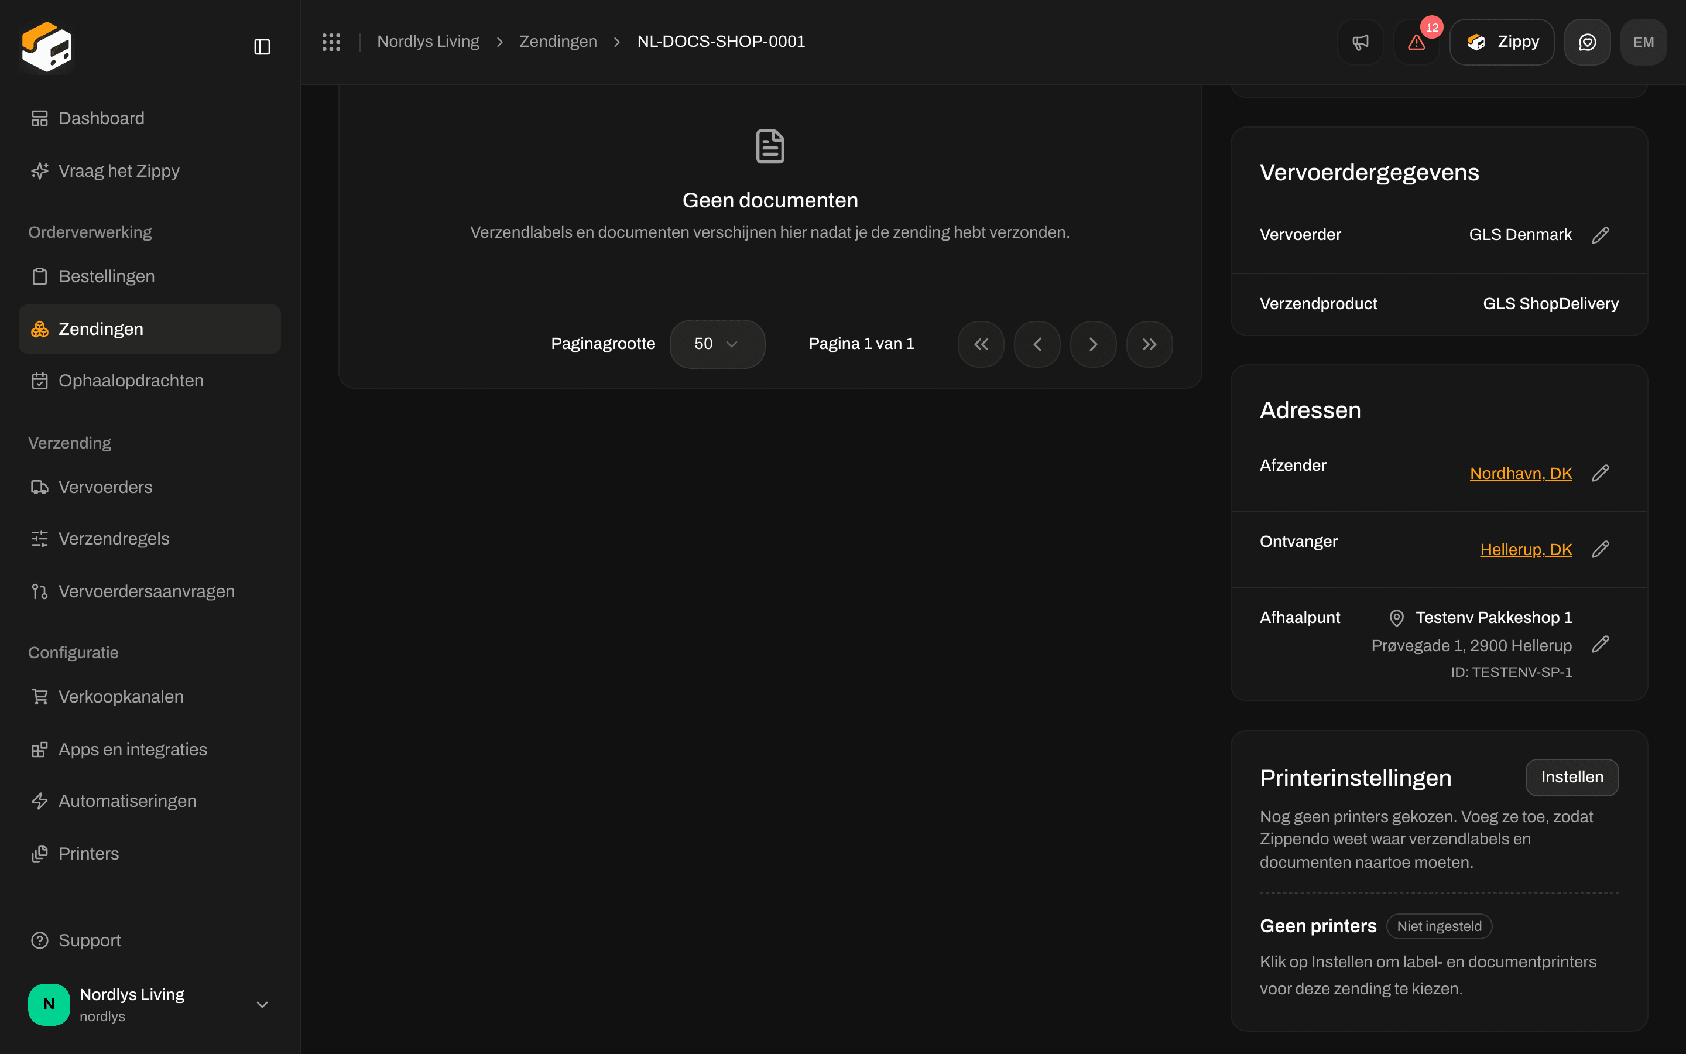The height and width of the screenshot is (1054, 1686).
Task: Open Bestellingen in sidebar
Action: pyautogui.click(x=150, y=276)
